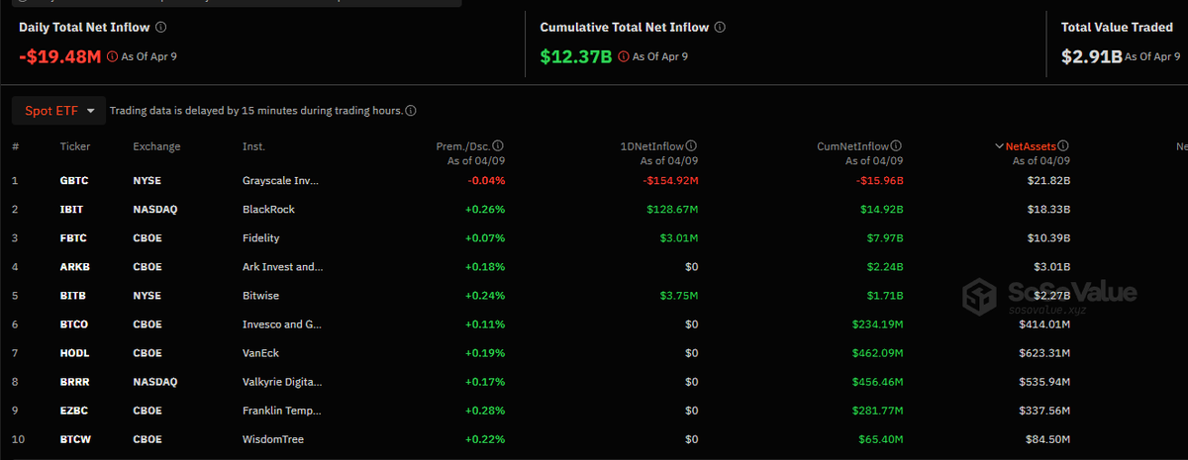Click info icon on CumNetInflow column header
The width and height of the screenshot is (1188, 460).
click(896, 145)
